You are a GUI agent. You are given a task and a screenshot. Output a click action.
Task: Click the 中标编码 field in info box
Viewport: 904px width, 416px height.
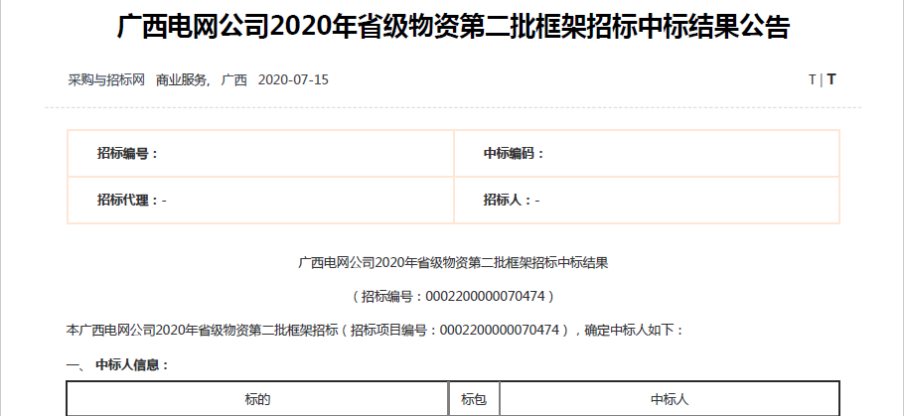click(x=514, y=153)
